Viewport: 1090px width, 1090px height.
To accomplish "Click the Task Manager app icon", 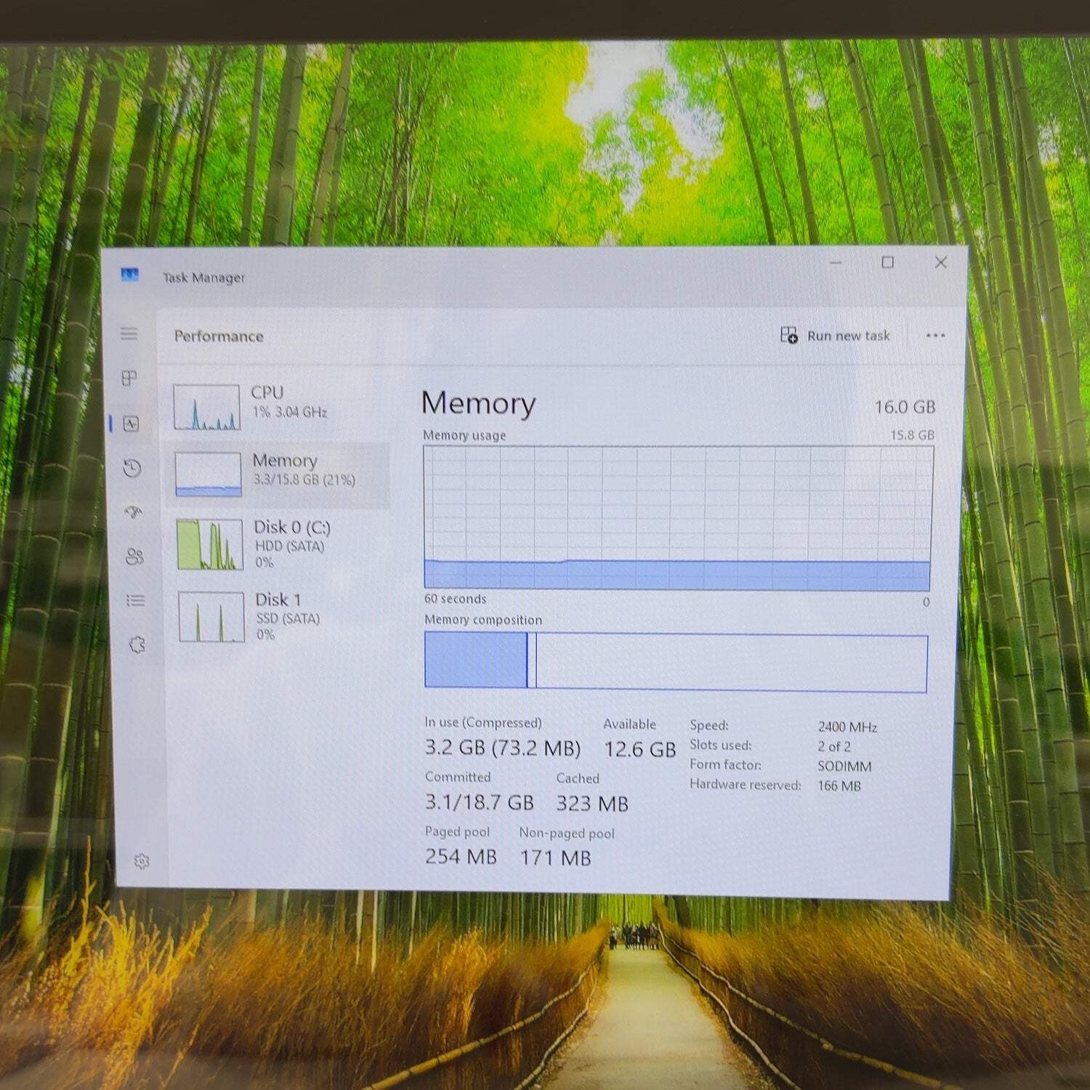I will pos(130,275).
